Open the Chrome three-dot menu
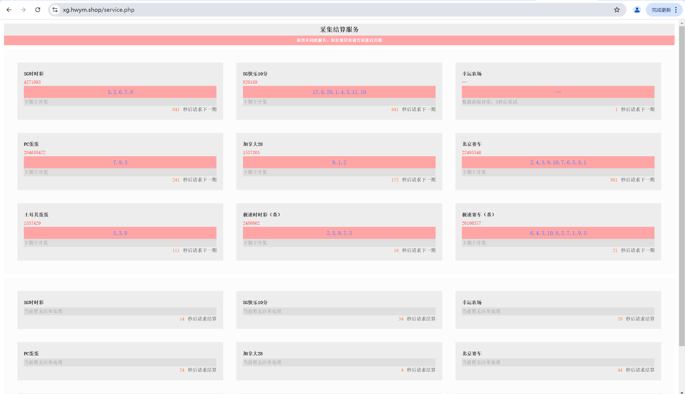 click(x=676, y=10)
